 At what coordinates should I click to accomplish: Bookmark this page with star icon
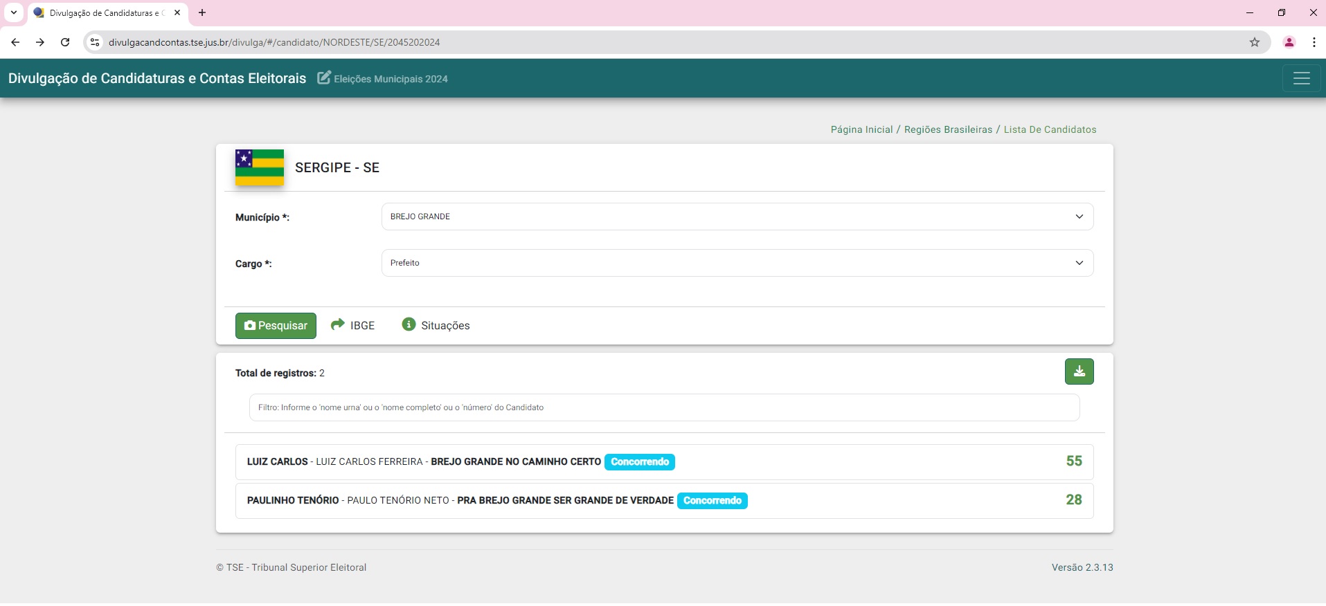1254,42
